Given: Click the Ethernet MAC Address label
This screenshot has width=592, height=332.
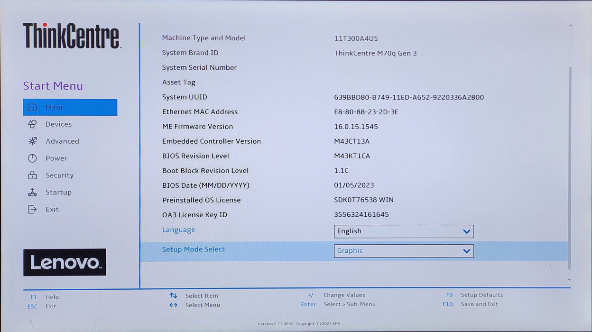Looking at the screenshot, I should point(200,112).
